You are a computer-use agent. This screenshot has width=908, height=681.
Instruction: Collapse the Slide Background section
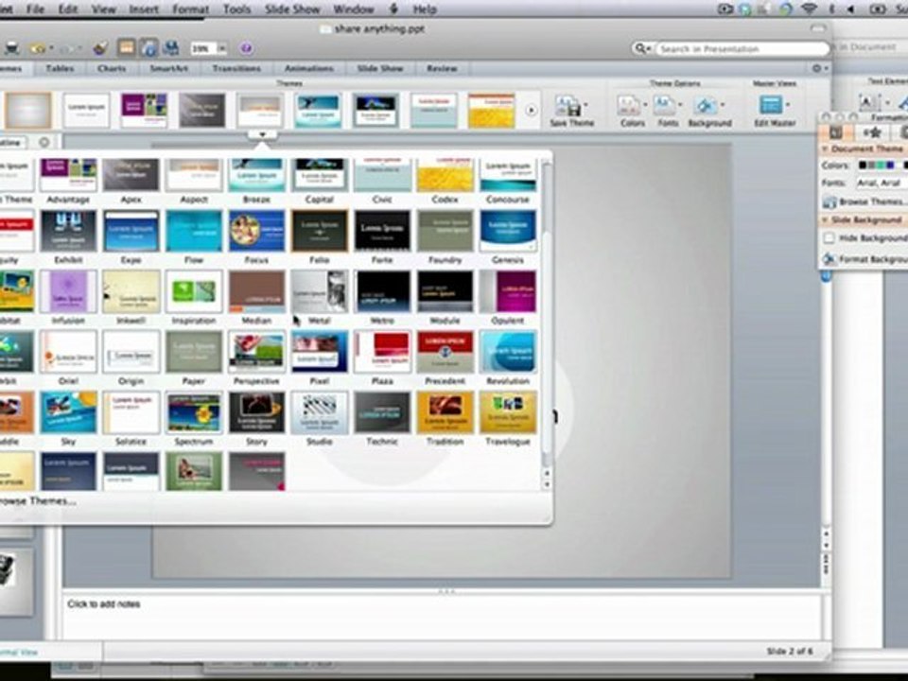pyautogui.click(x=825, y=220)
